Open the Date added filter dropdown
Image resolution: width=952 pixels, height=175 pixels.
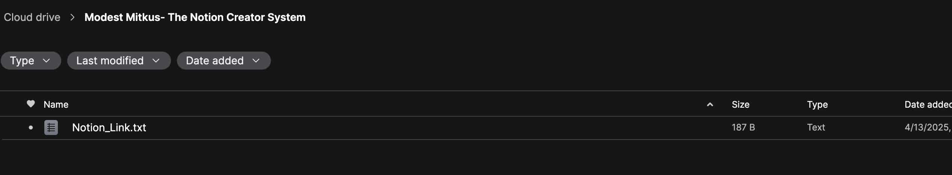pos(224,61)
